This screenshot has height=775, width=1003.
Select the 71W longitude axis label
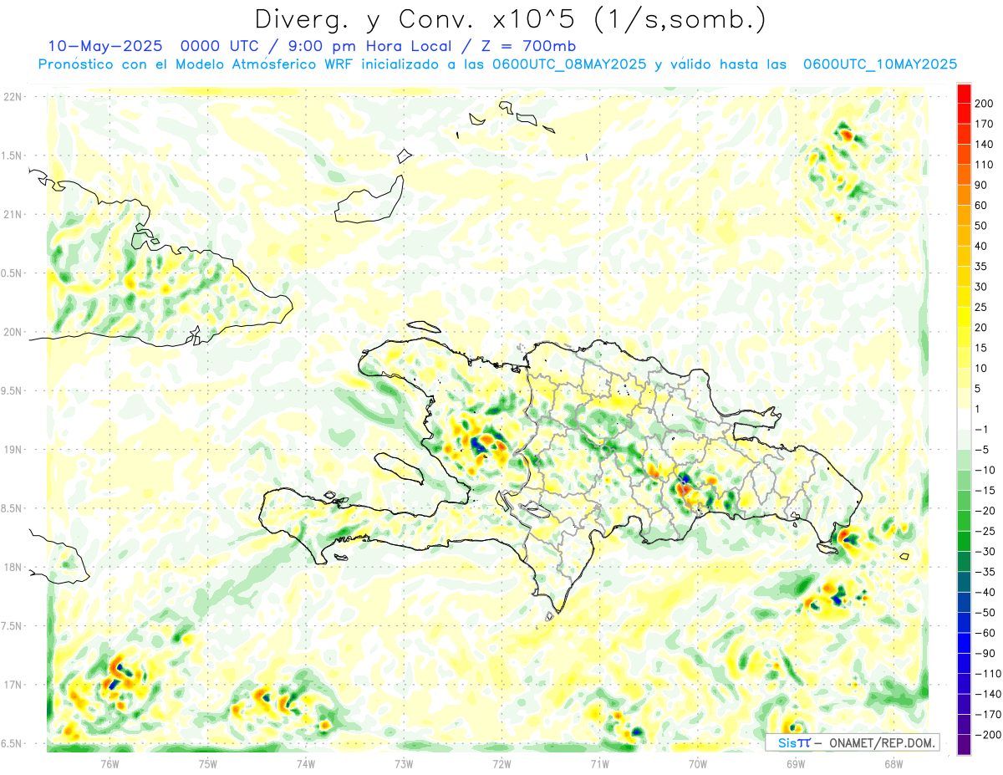(599, 763)
